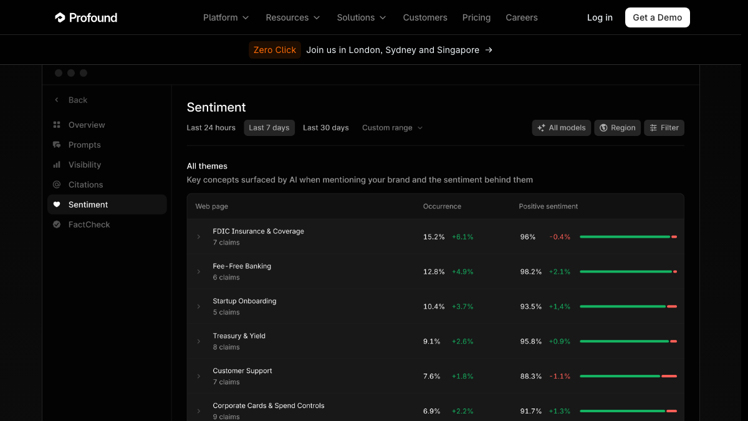Click the Web page column header
Image resolution: width=748 pixels, height=421 pixels.
pyautogui.click(x=212, y=206)
